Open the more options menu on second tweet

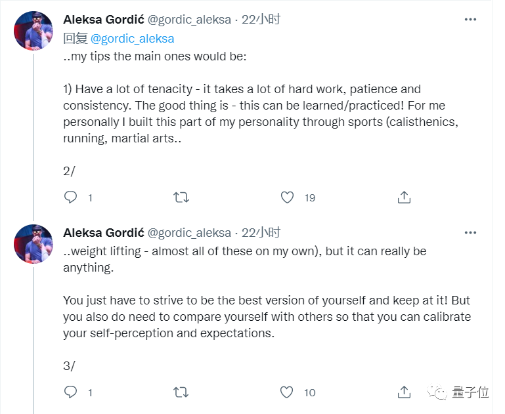(470, 233)
